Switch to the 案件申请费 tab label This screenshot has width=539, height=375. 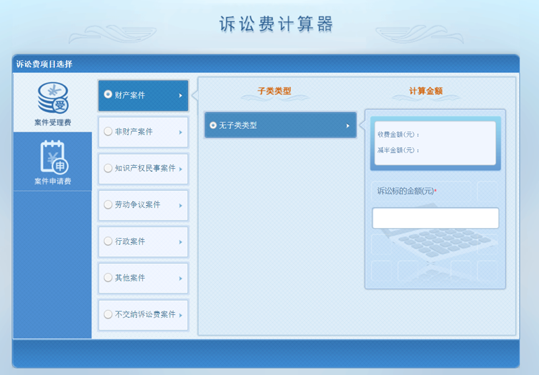click(x=53, y=181)
